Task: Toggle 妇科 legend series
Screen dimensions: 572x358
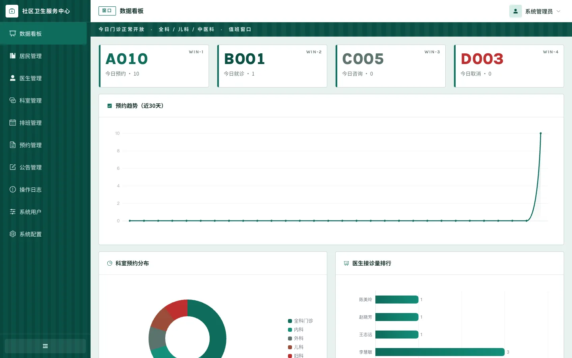Action: pos(296,356)
